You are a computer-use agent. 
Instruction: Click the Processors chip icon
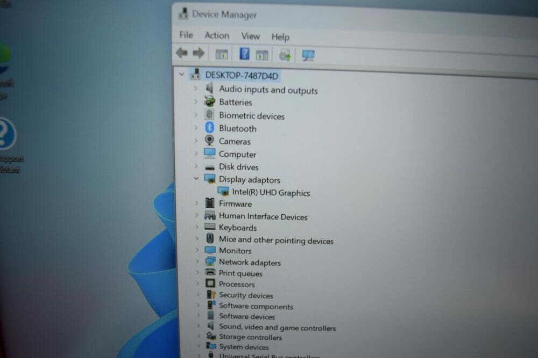coord(210,283)
